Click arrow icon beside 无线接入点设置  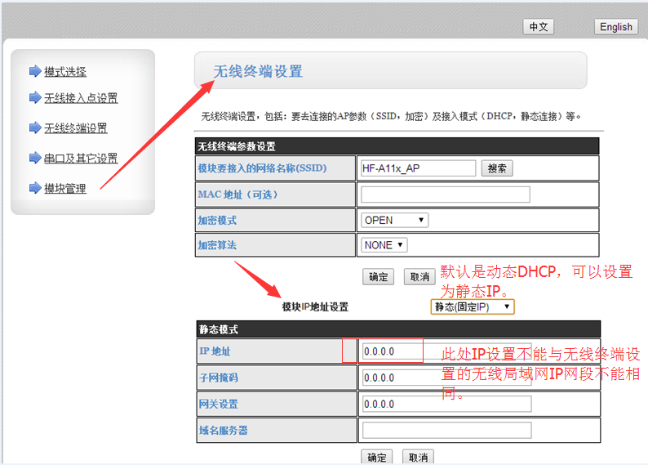tap(34, 98)
